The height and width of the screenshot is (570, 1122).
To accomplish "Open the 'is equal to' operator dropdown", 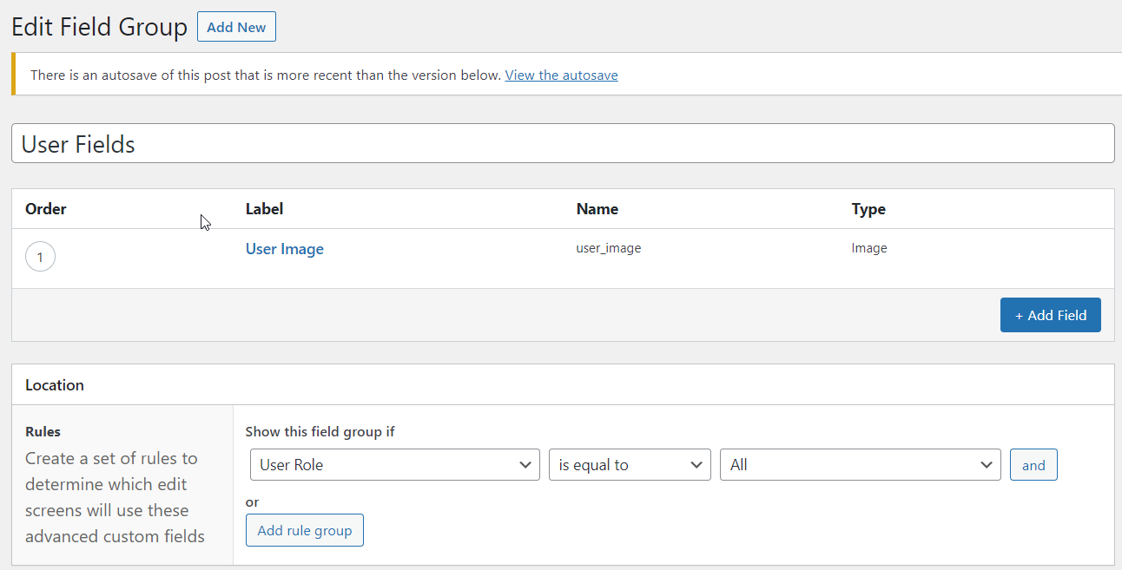I will click(x=629, y=465).
